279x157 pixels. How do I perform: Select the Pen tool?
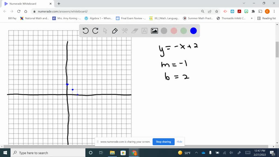(x=115, y=31)
